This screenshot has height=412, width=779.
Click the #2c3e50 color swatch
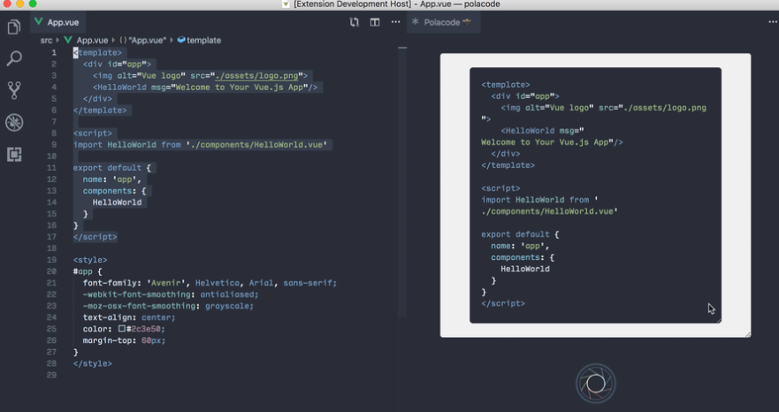[x=122, y=329]
